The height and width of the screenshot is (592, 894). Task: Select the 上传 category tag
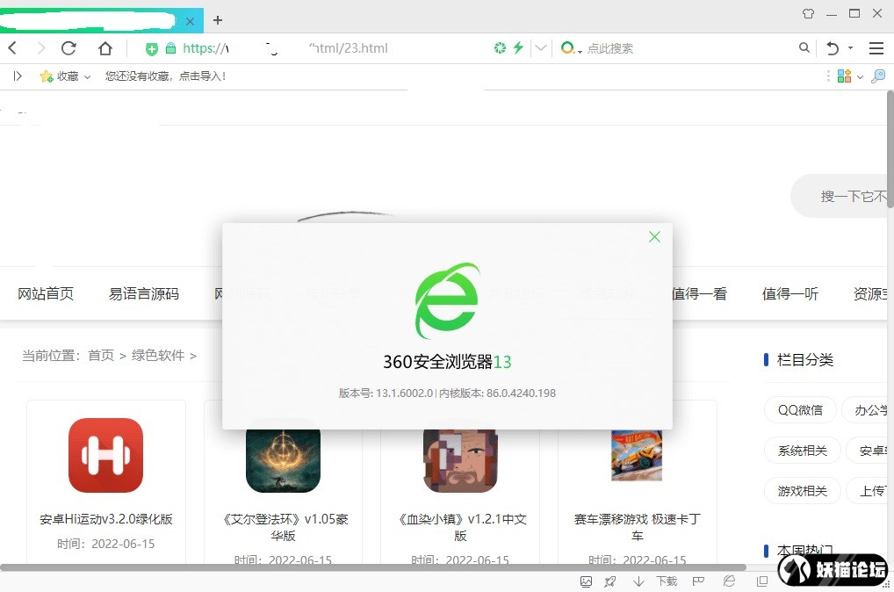tap(869, 490)
